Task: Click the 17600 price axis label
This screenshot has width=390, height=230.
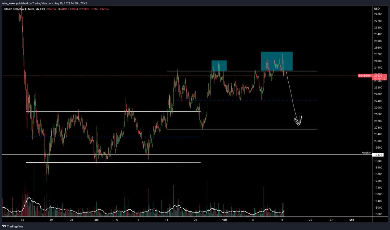Action: [x=378, y=181]
